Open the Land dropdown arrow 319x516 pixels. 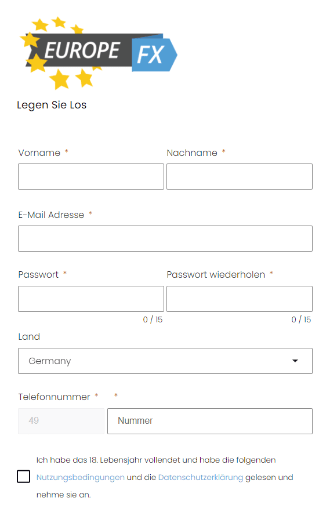tap(295, 361)
